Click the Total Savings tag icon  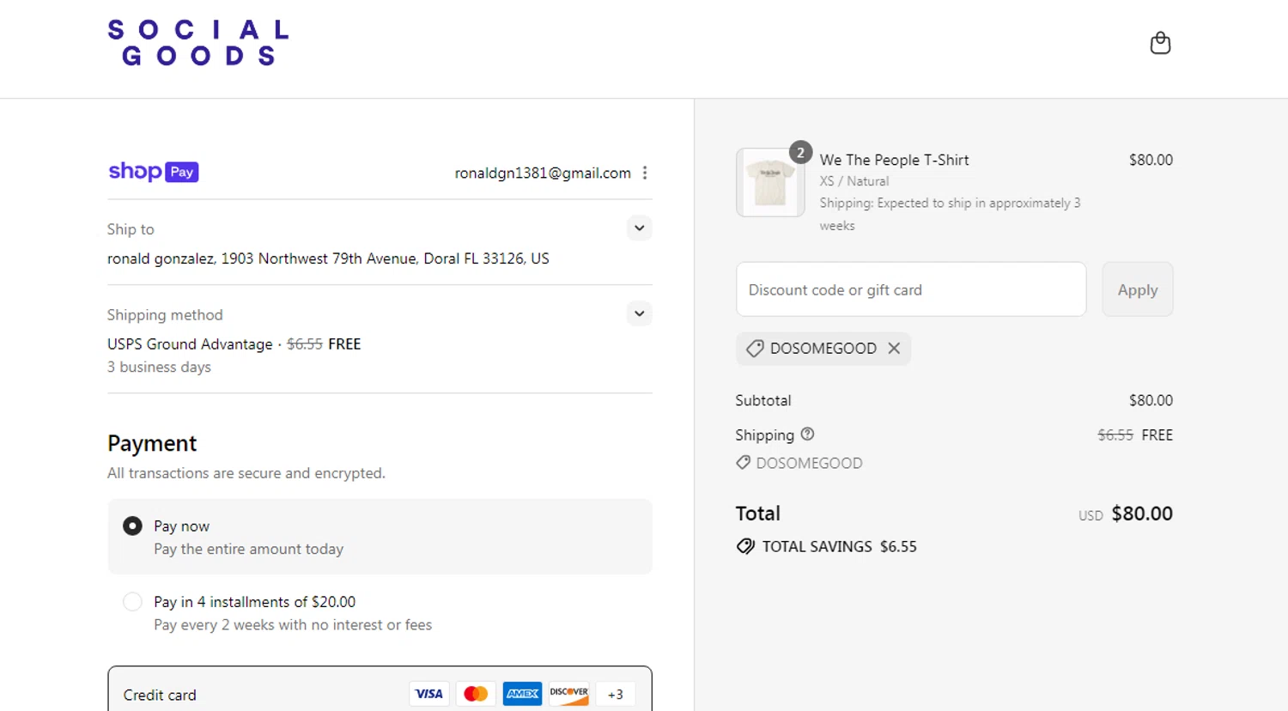point(745,546)
